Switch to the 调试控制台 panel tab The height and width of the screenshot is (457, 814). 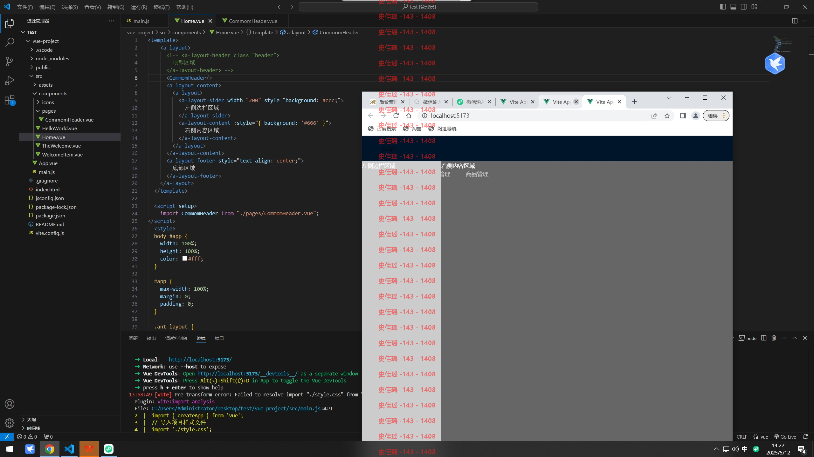tap(176, 338)
